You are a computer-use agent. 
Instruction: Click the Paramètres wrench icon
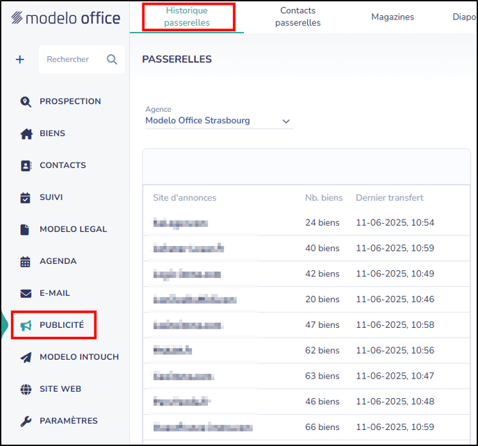pos(26,421)
